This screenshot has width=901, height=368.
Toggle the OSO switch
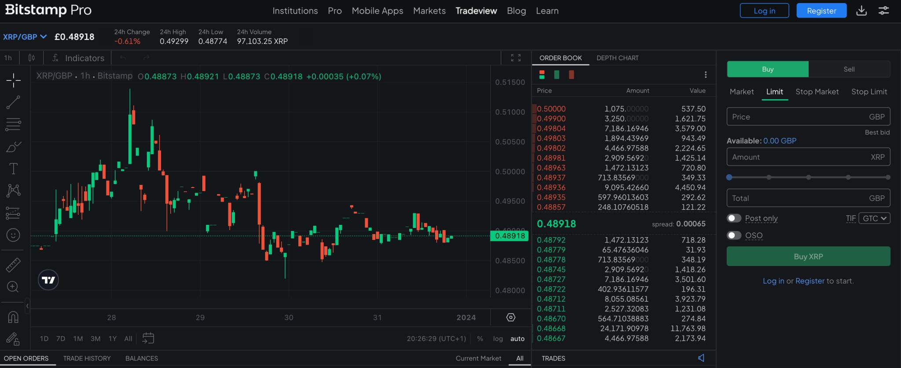(734, 235)
